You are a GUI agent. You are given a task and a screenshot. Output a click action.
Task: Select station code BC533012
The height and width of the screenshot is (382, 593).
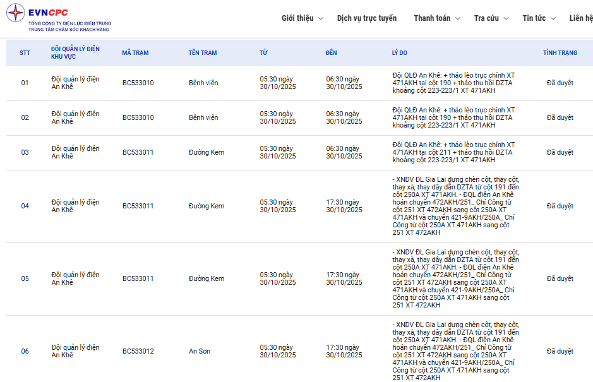tap(138, 351)
